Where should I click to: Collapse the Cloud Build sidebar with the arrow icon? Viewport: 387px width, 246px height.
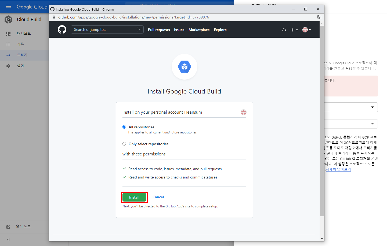[x=8, y=240]
